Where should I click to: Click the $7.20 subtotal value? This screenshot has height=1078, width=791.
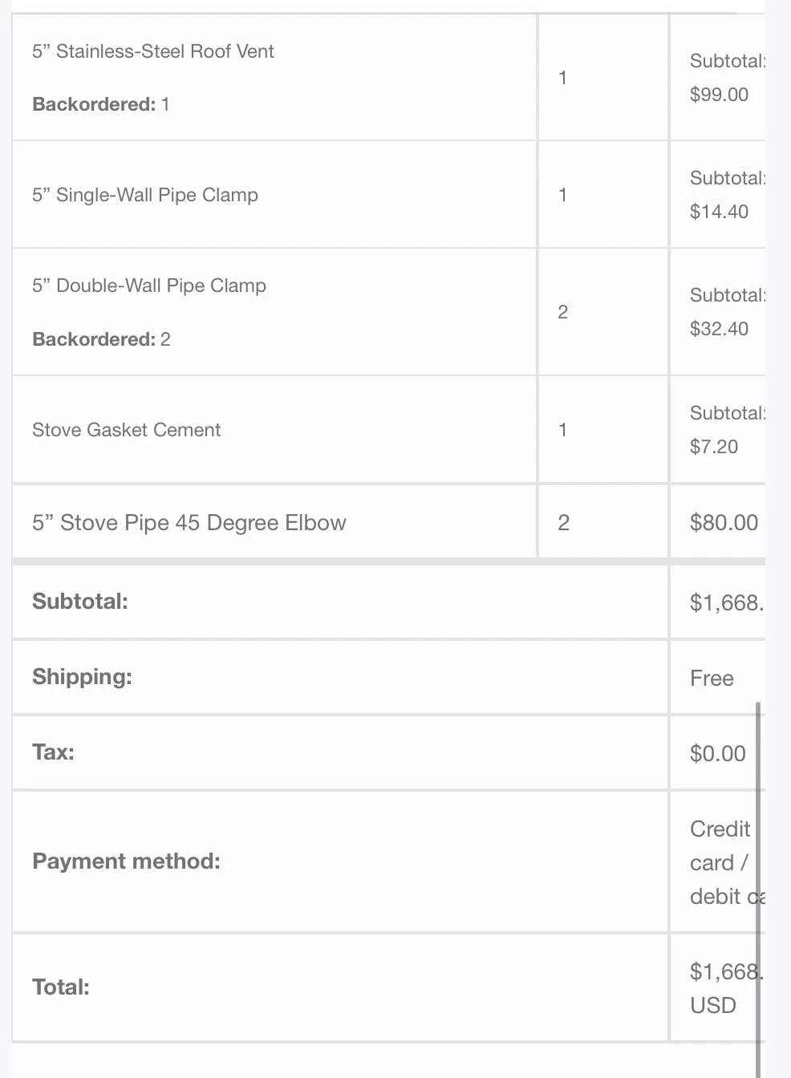click(x=714, y=447)
